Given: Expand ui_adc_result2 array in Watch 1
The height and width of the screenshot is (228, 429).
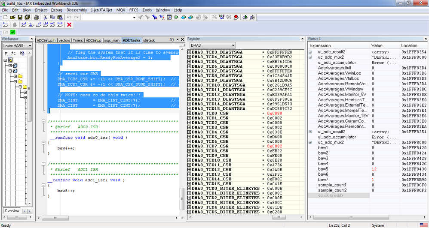Looking at the screenshot, I should tap(310, 52).
